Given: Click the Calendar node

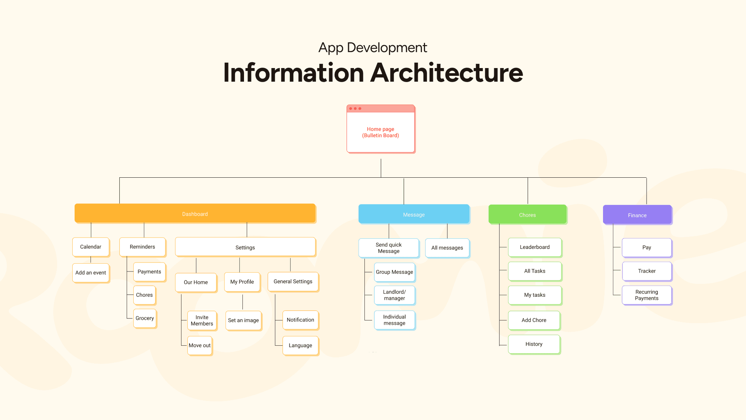Looking at the screenshot, I should [91, 247].
